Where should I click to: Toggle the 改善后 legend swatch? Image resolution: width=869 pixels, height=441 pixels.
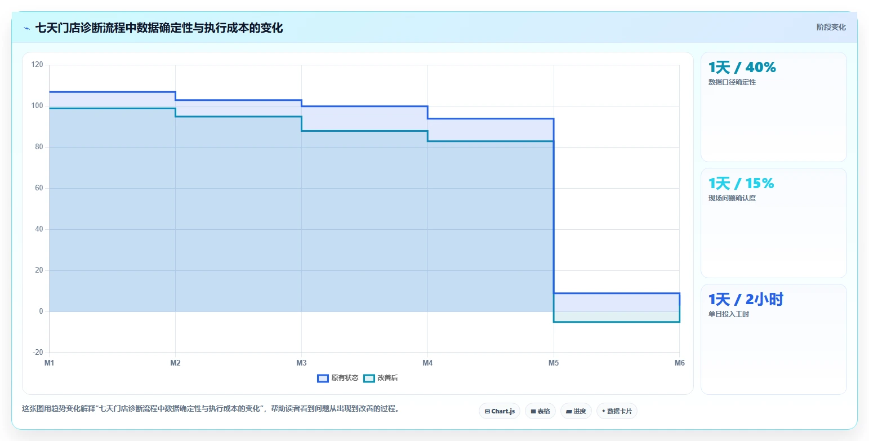click(x=369, y=378)
